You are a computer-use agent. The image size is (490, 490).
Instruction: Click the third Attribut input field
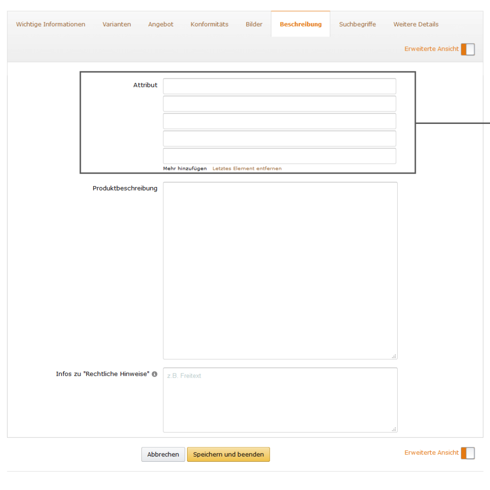(x=279, y=121)
